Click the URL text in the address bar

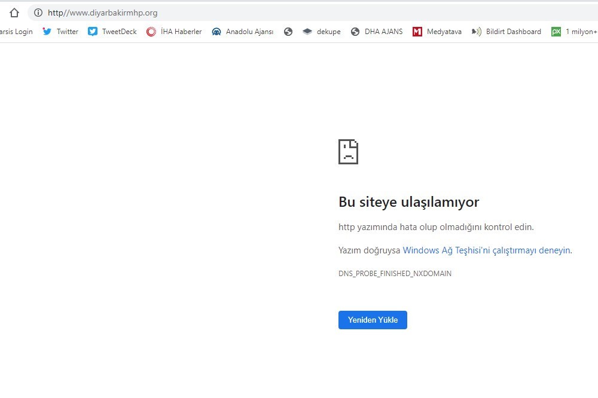[103, 13]
